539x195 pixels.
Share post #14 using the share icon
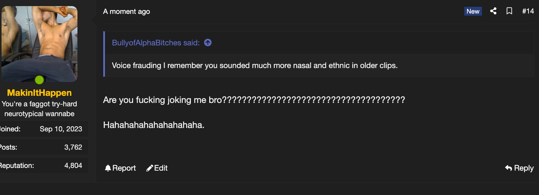[493, 11]
